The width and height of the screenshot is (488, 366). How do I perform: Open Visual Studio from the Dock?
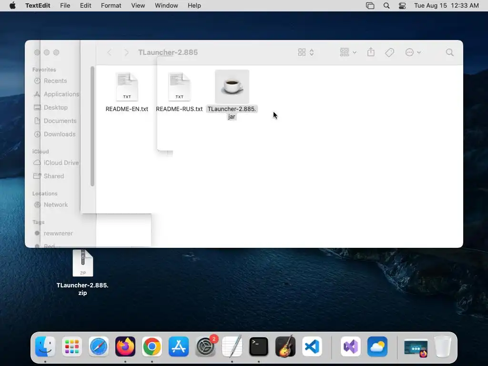350,346
